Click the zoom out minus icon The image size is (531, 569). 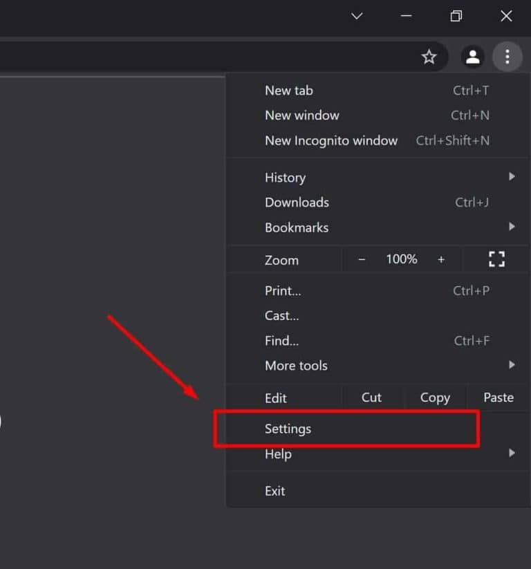[361, 259]
